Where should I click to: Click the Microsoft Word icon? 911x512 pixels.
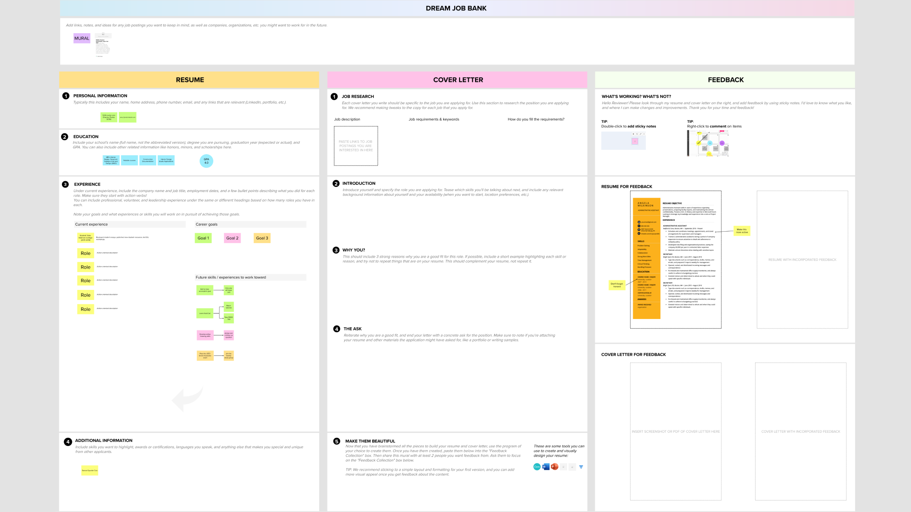click(546, 467)
